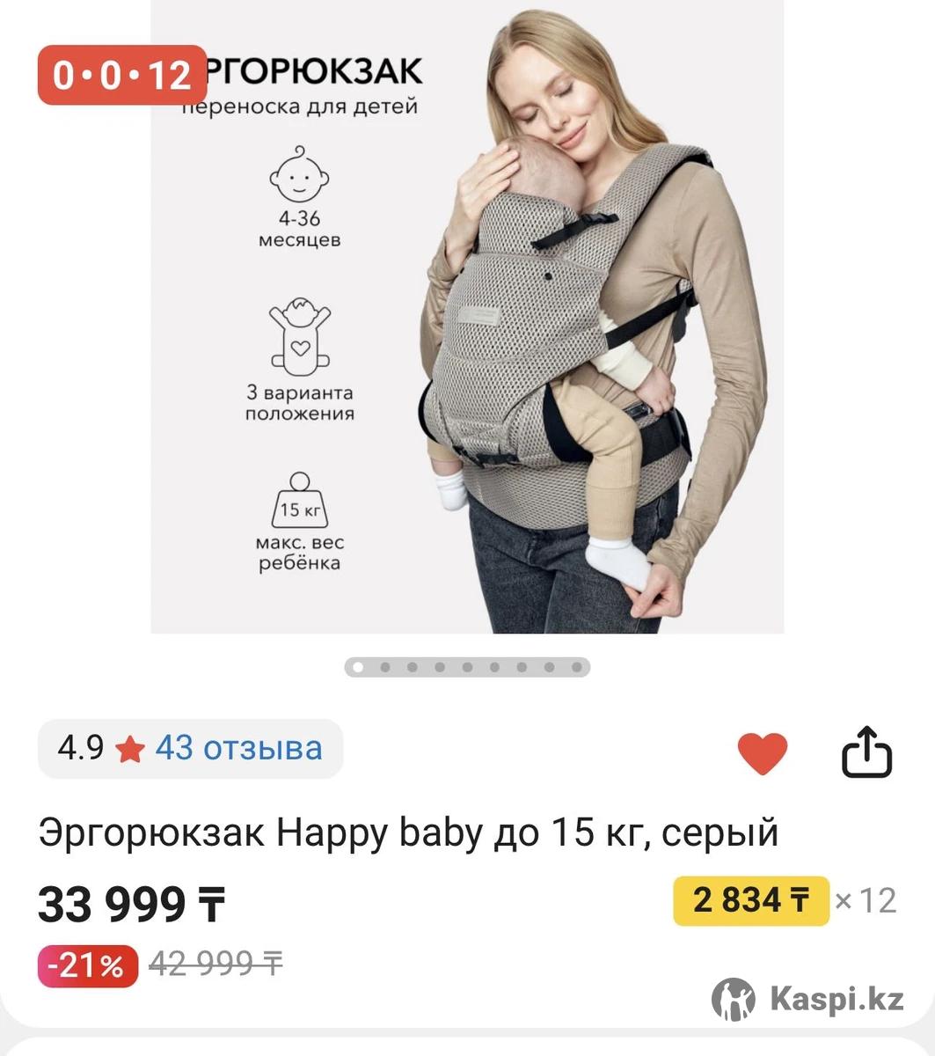Click the red star rating icon
The height and width of the screenshot is (1056, 935).
click(x=130, y=750)
